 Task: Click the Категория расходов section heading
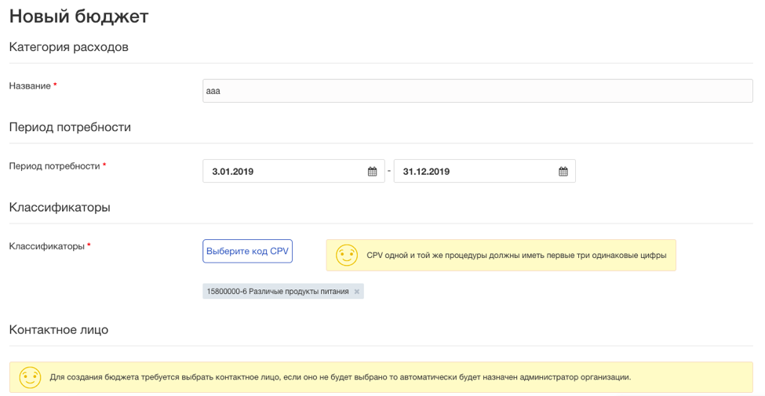[x=69, y=47]
